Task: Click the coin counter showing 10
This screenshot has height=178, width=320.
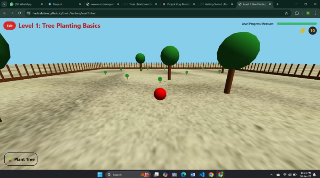Action: (x=312, y=31)
